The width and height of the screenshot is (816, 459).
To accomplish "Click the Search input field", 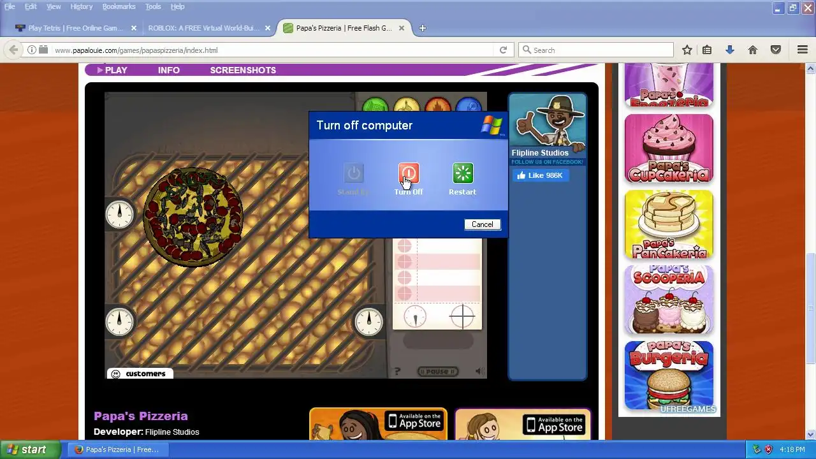I will click(596, 50).
